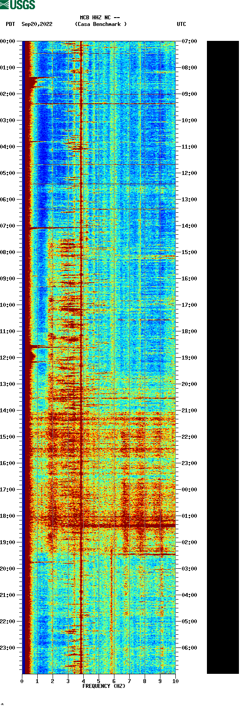Click the 22:00 UTC time label
The height and width of the screenshot is (709, 242).
tap(189, 437)
